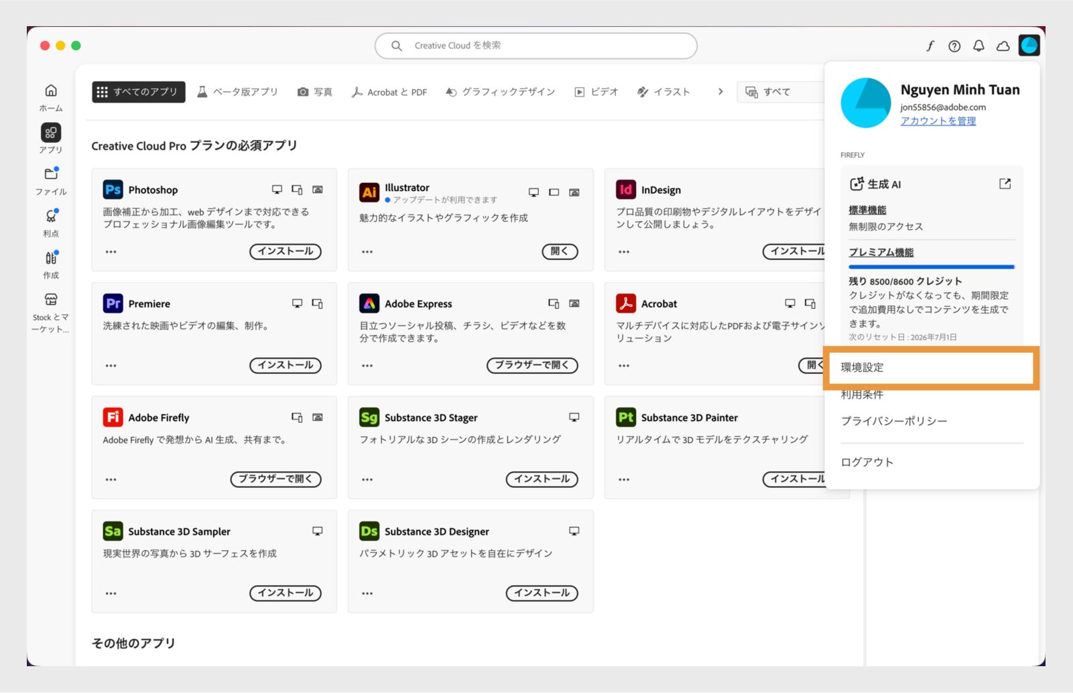Viewport: 1073px width, 693px height.
Task: Switch to ベータ版アプリ tab
Action: click(x=237, y=92)
